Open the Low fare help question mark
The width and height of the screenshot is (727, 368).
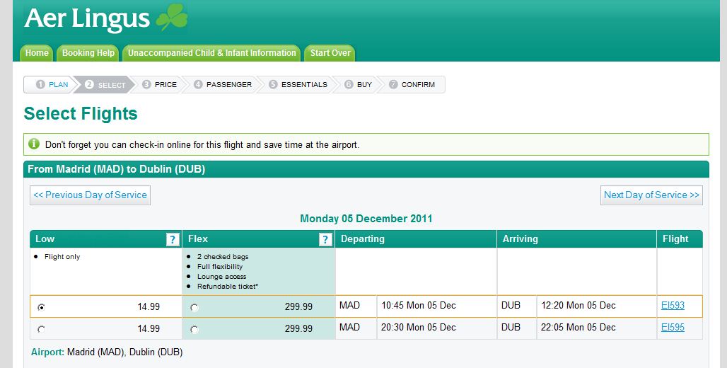click(173, 239)
